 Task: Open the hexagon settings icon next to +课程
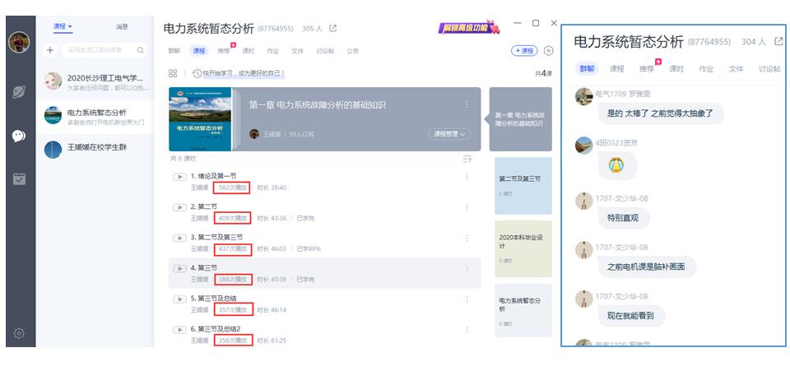[x=549, y=51]
